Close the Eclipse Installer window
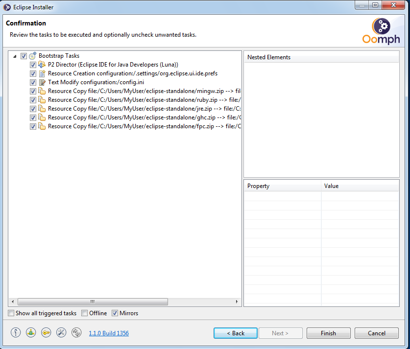Viewport: 410px width, 349px height. (393, 5)
